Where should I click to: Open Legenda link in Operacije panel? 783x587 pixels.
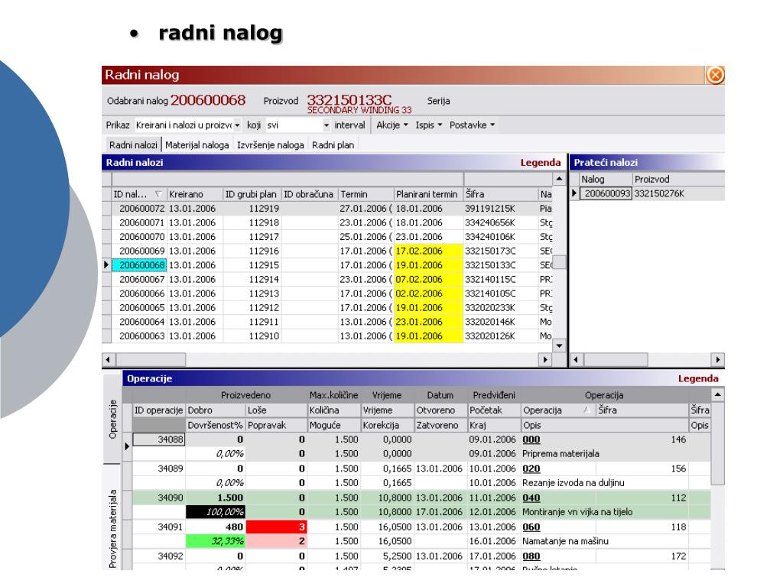pyautogui.click(x=698, y=379)
